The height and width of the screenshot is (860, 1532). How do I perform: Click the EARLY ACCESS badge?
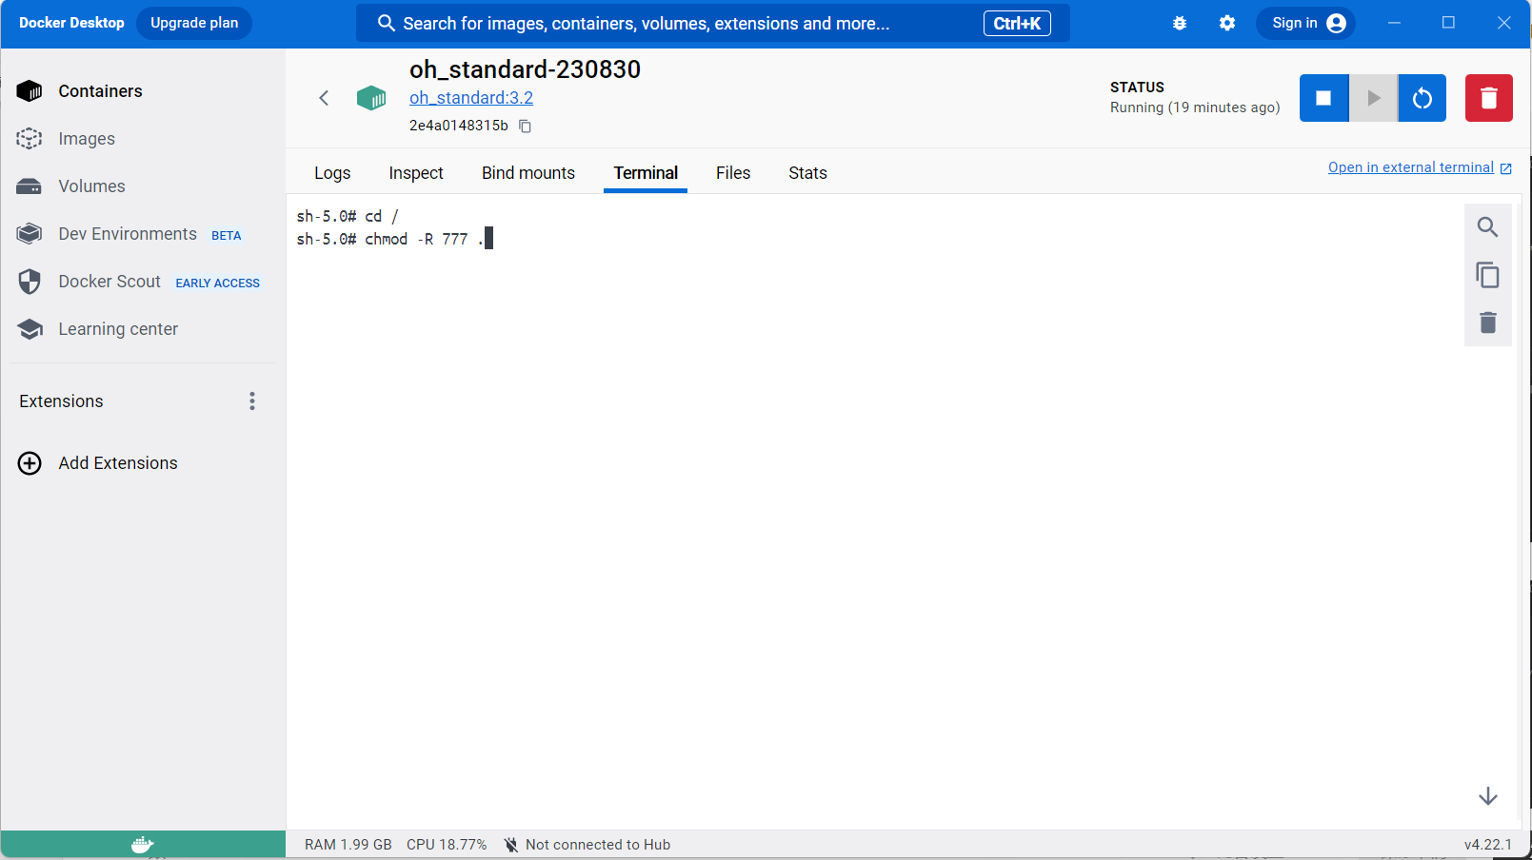217,283
